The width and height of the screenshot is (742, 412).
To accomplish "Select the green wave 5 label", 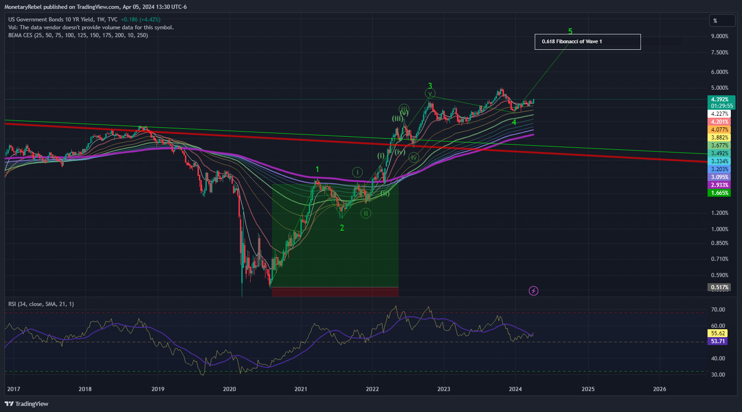I will [570, 32].
